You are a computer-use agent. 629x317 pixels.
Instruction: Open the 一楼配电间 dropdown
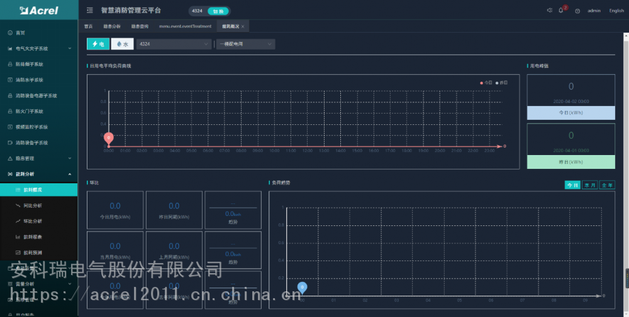245,44
